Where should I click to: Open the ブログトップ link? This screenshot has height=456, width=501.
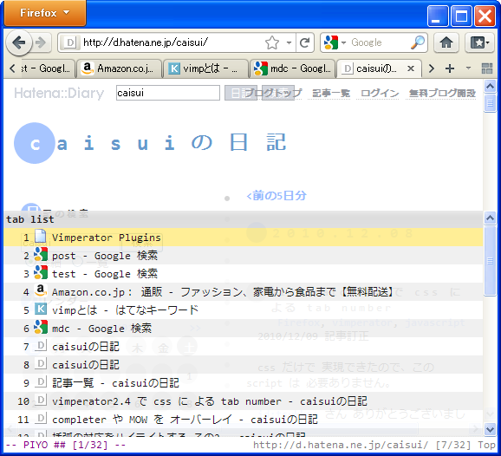pyautogui.click(x=274, y=93)
